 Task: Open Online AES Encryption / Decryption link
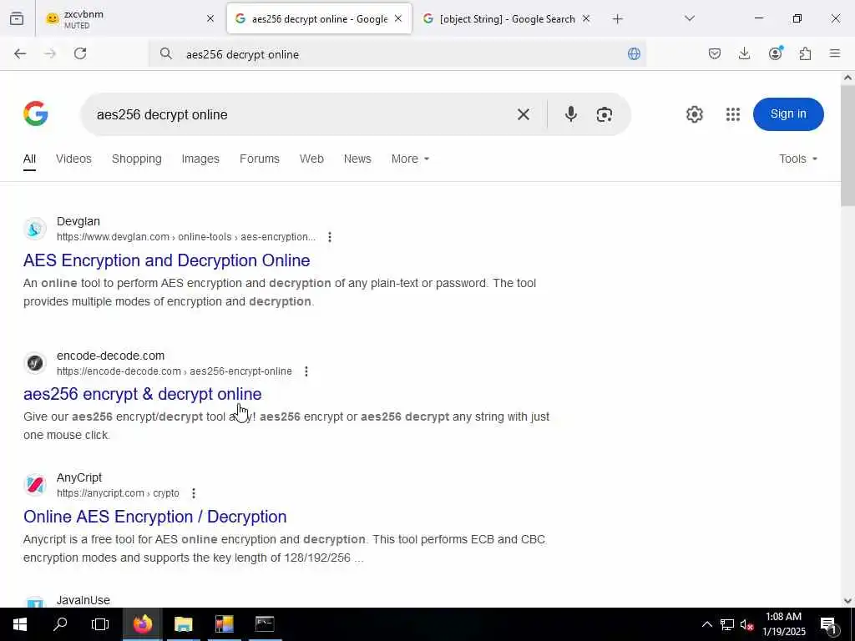click(154, 517)
